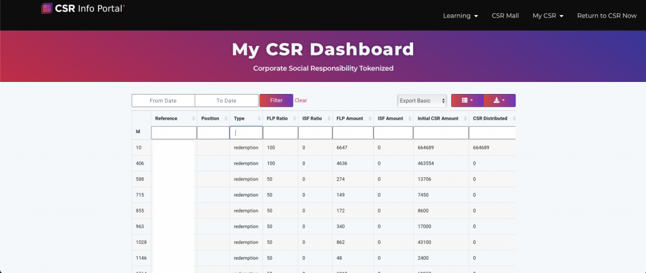Sort the Position column using its arrows
Screen dimensions: 646x273
226,119
